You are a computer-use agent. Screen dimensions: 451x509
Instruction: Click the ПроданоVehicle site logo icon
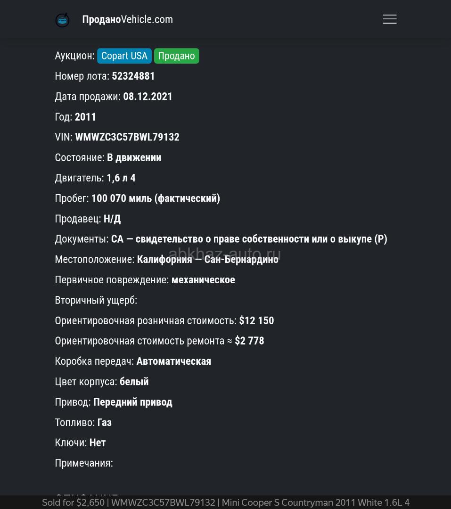pos(62,20)
